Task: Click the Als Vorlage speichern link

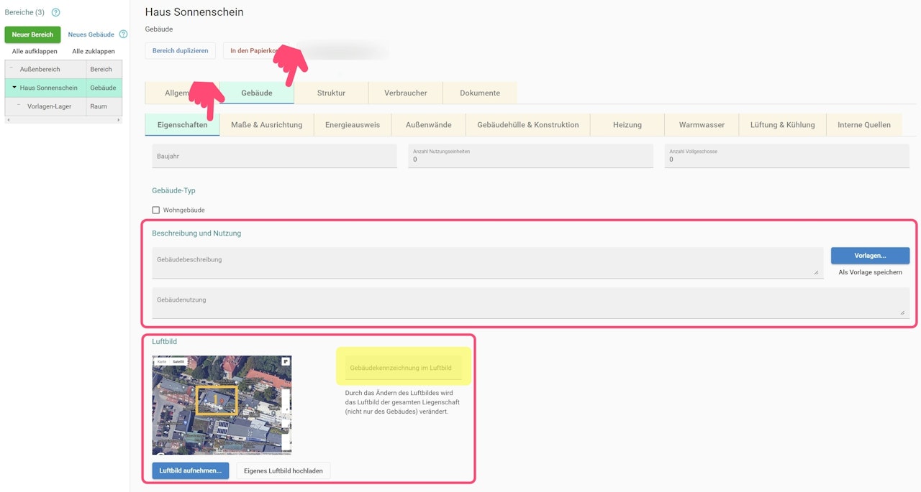Action: point(870,272)
